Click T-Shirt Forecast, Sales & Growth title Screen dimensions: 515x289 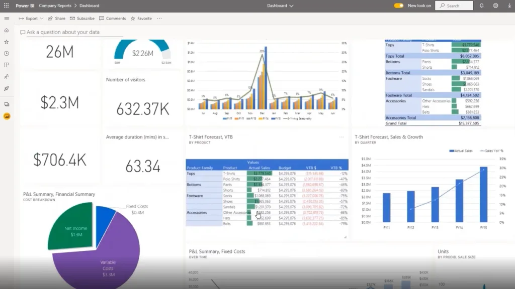click(x=389, y=137)
